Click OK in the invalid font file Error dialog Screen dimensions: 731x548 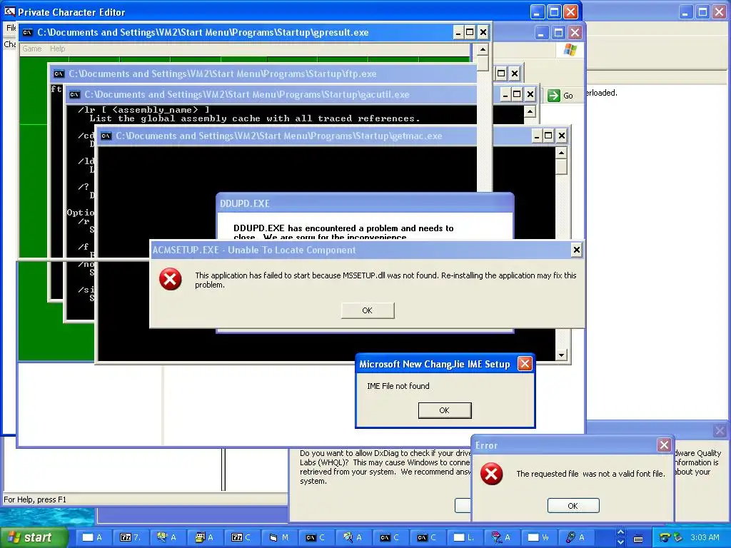click(573, 506)
